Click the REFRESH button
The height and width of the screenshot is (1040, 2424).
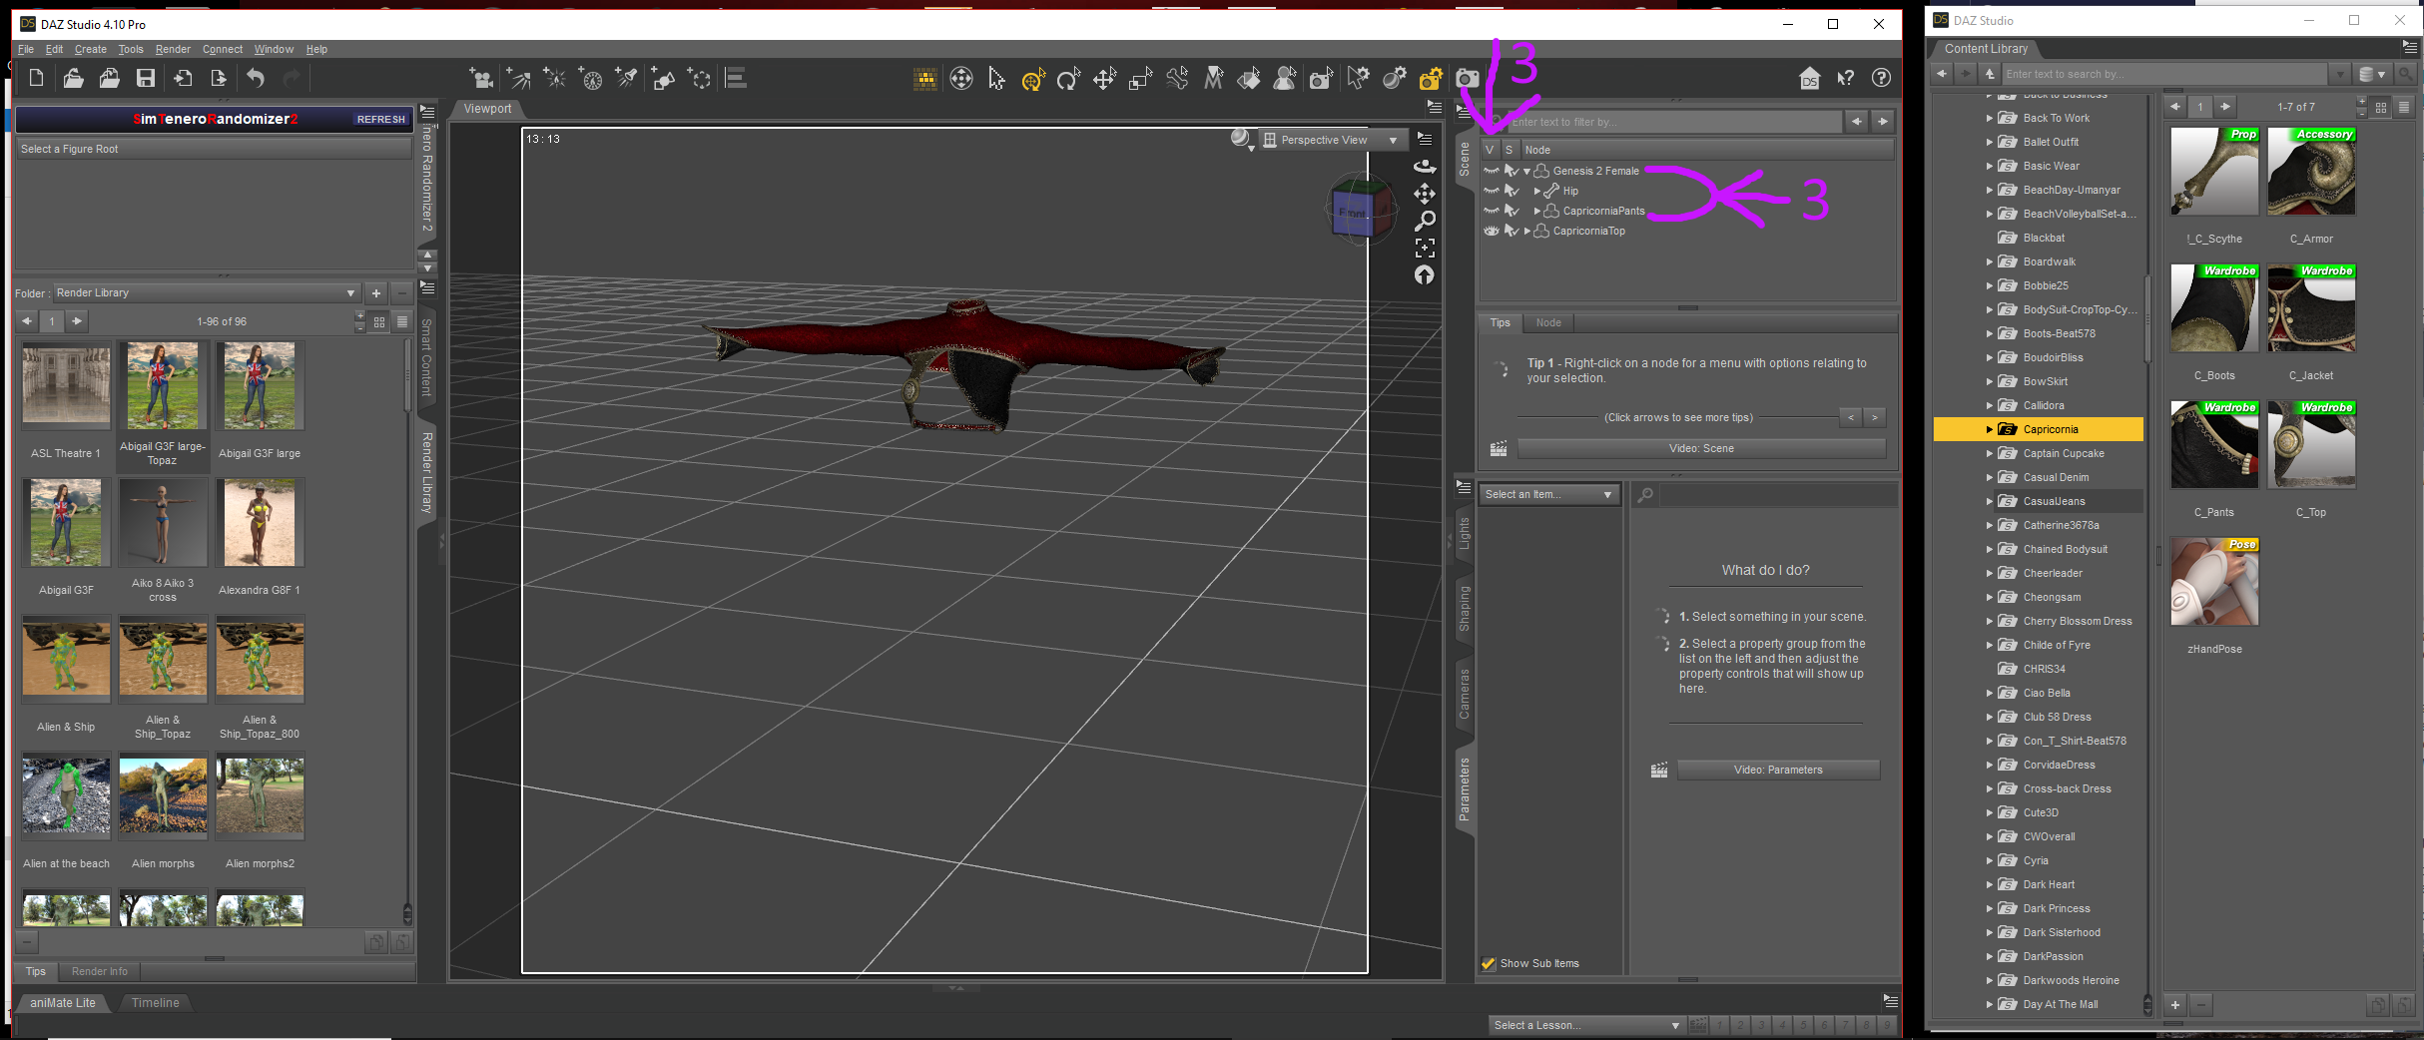coord(381,119)
